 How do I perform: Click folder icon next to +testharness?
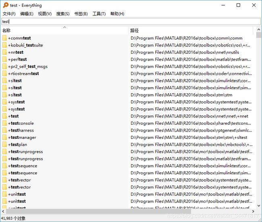(5, 130)
